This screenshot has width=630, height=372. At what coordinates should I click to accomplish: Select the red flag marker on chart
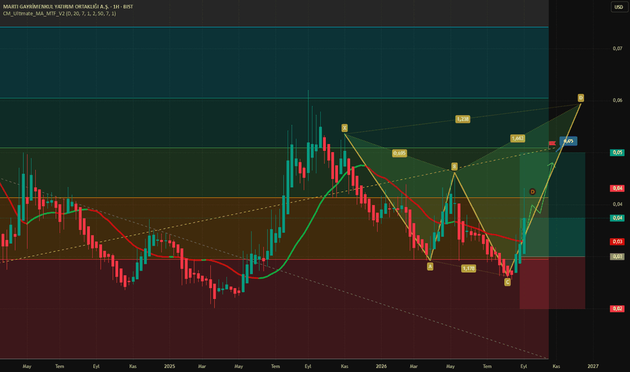(x=552, y=143)
